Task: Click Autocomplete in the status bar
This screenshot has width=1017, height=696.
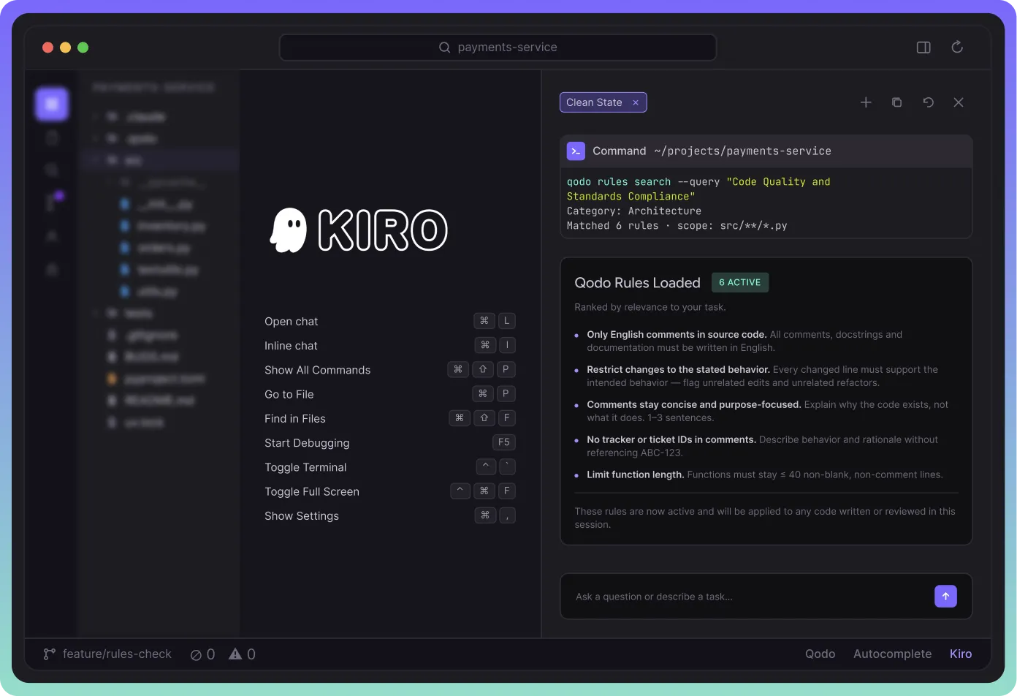Action: [892, 654]
